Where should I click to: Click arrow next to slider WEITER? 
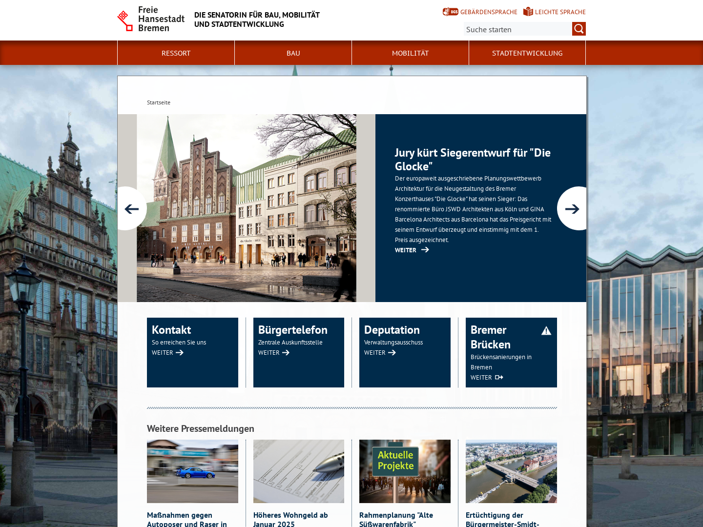point(425,250)
